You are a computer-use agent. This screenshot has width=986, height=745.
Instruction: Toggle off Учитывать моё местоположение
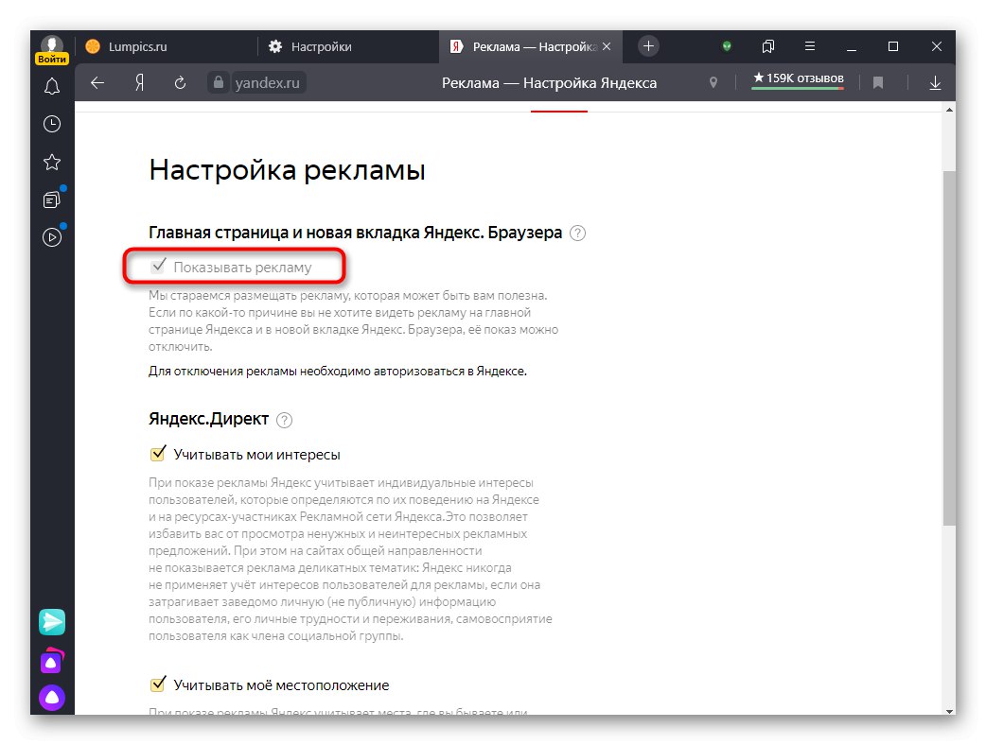(158, 684)
